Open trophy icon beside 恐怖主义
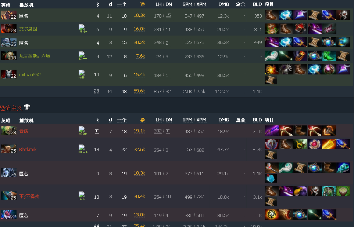This screenshot has width=354, height=227. (27, 107)
